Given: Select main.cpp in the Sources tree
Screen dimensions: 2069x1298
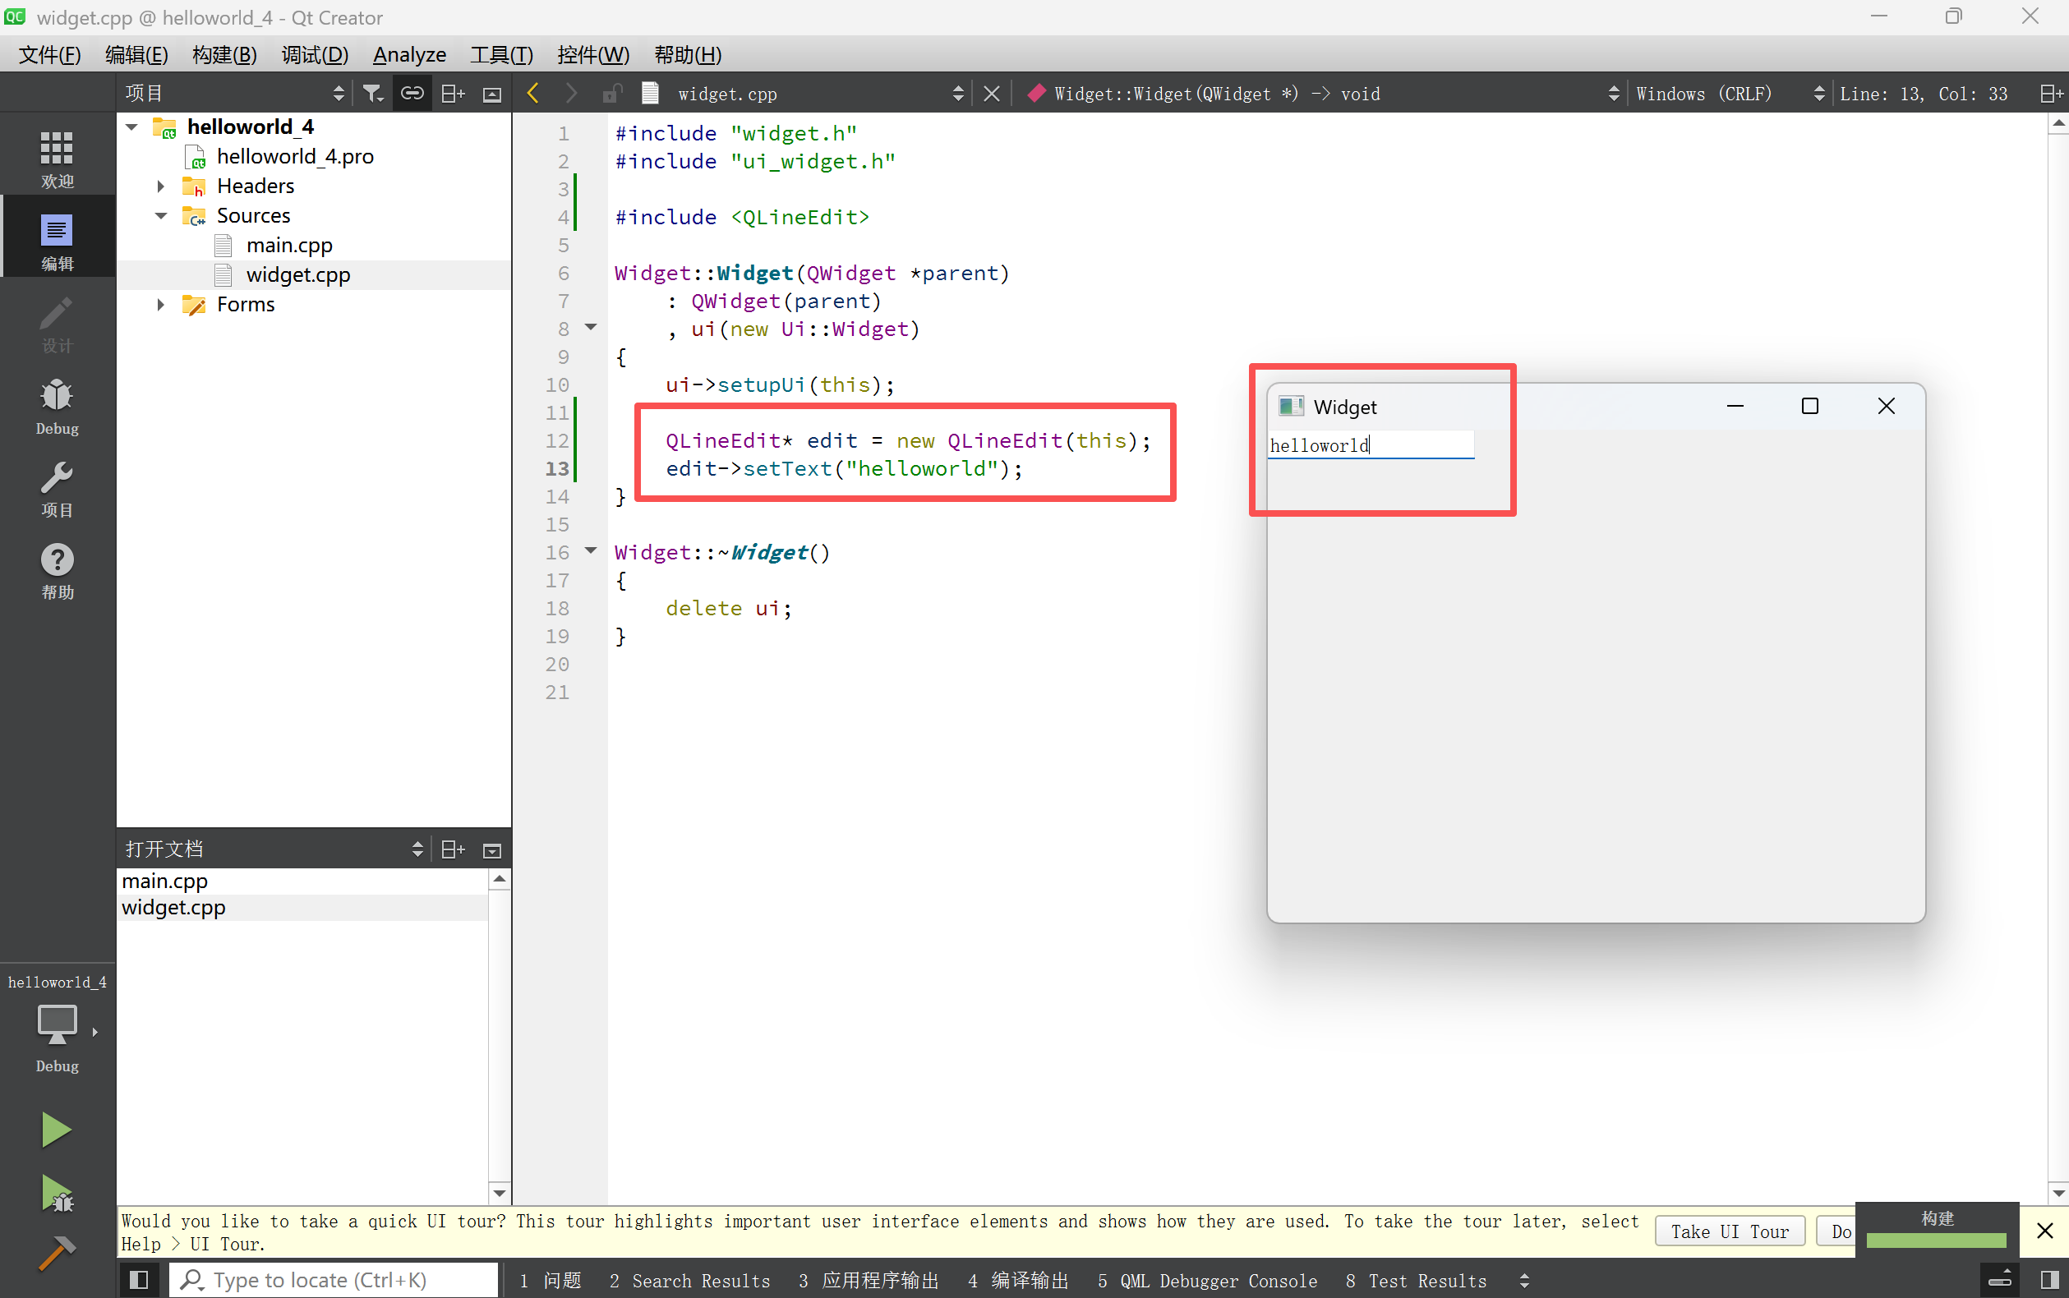Looking at the screenshot, I should point(288,246).
